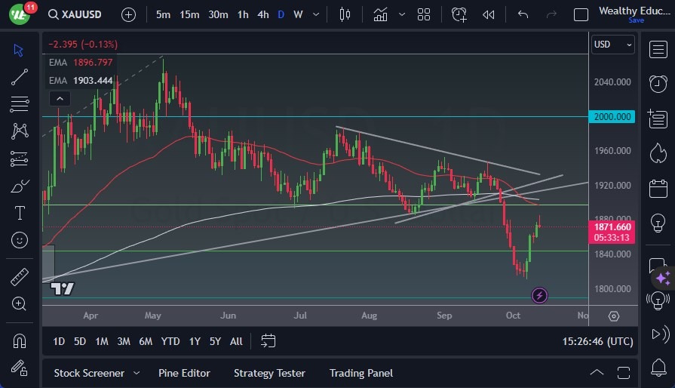Image resolution: width=675 pixels, height=388 pixels.
Task: Click the 2000.000 price level label
Action: [612, 117]
